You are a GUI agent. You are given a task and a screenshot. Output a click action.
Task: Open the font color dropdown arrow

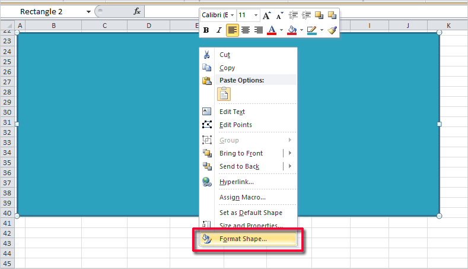(281, 30)
